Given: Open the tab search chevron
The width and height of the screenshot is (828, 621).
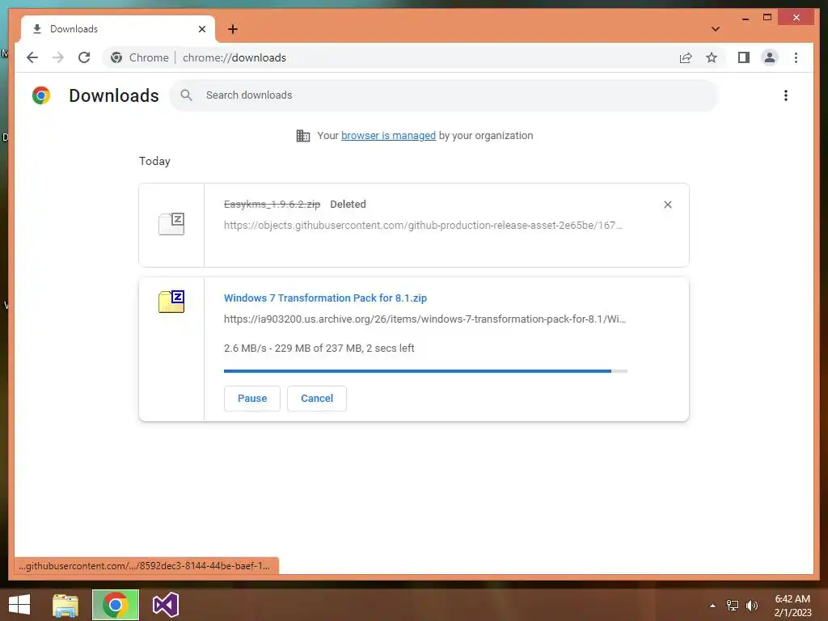Looking at the screenshot, I should (x=716, y=29).
